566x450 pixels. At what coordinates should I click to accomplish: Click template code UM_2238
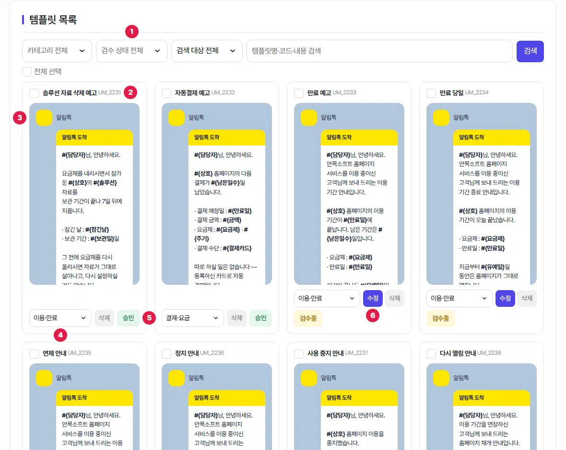tap(489, 353)
